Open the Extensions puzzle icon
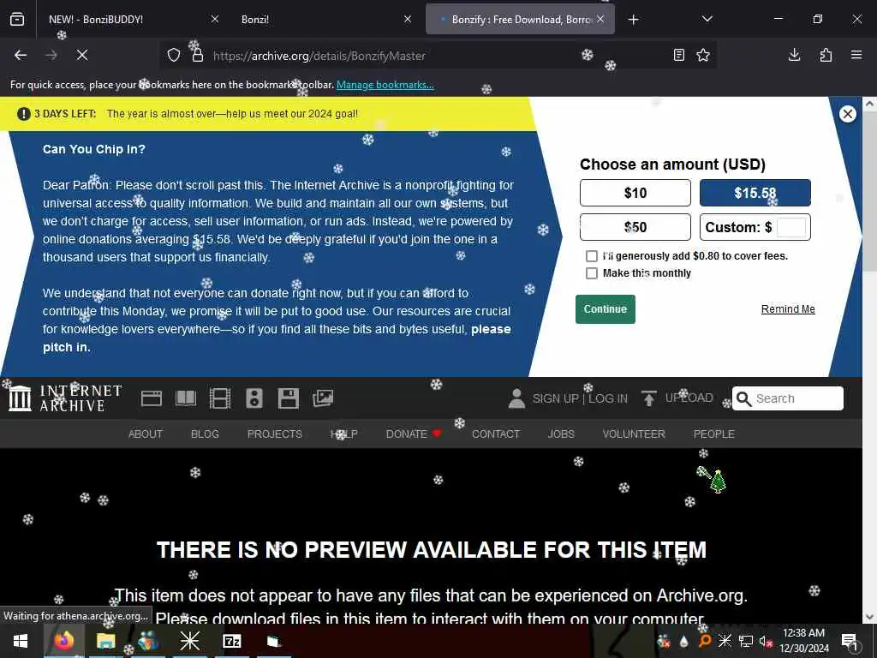 pos(826,55)
